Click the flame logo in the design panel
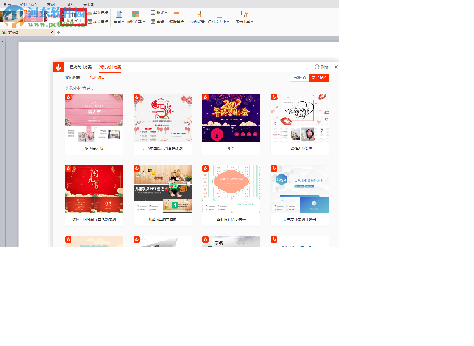This screenshot has height=346, width=474. tap(59, 67)
